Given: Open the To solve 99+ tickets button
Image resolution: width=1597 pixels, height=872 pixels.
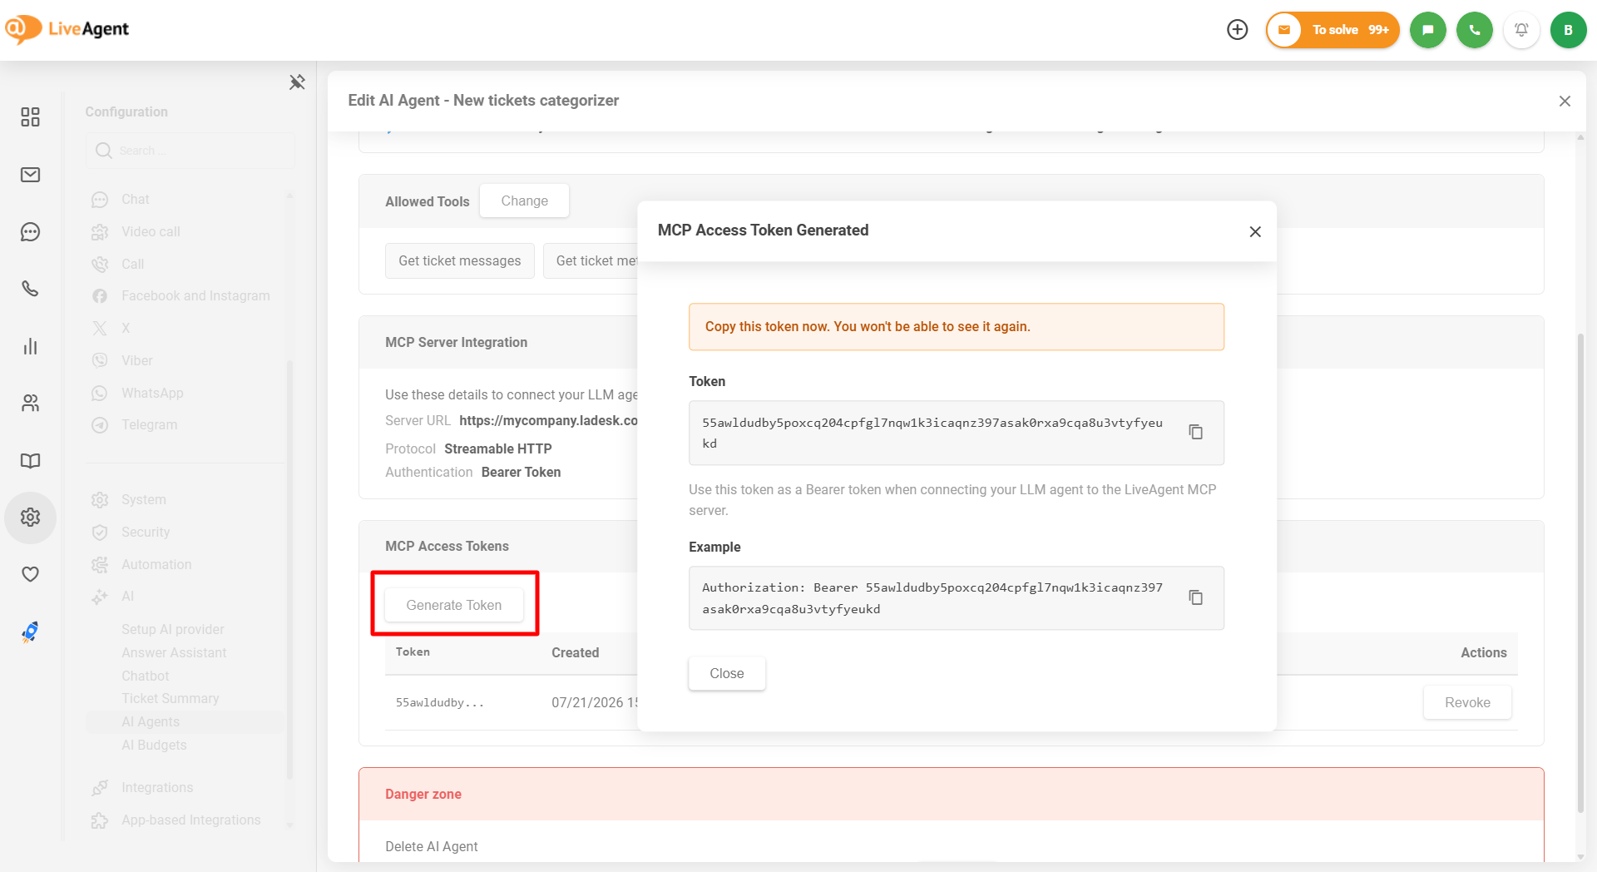Looking at the screenshot, I should (1332, 30).
